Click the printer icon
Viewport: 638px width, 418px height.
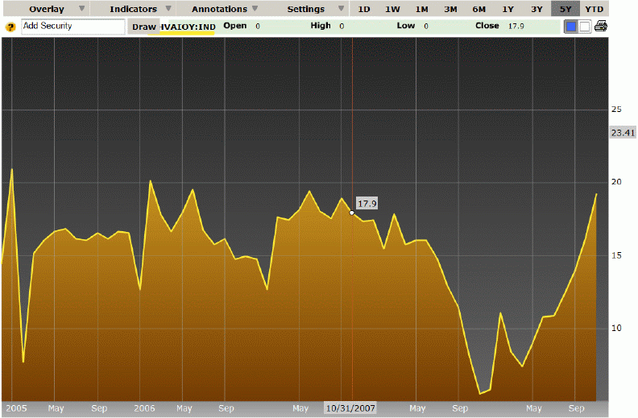pos(601,26)
